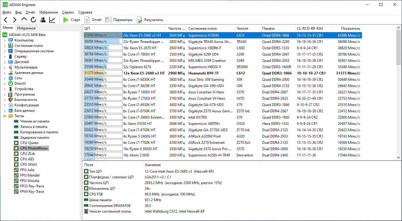The width and height of the screenshot is (402, 221).
Task: Click the CPU Queen test icon
Action: (x=16, y=143)
